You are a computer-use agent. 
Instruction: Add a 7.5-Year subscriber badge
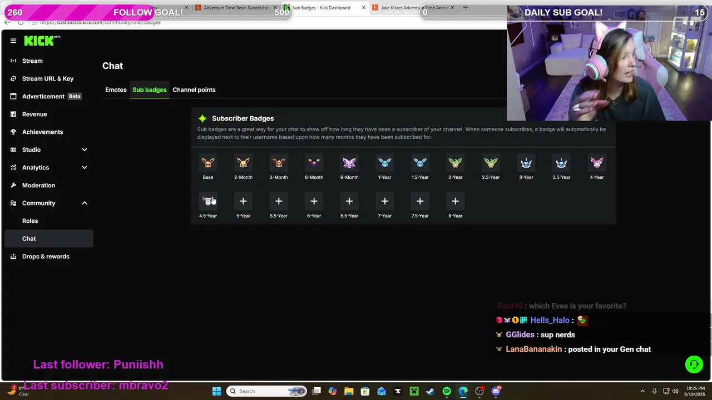click(x=420, y=201)
